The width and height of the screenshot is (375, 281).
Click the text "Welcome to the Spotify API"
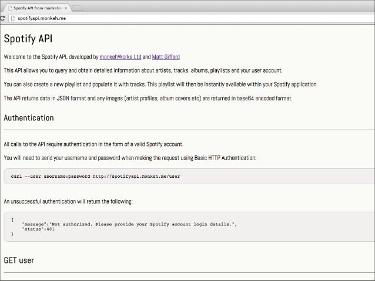tap(35, 57)
